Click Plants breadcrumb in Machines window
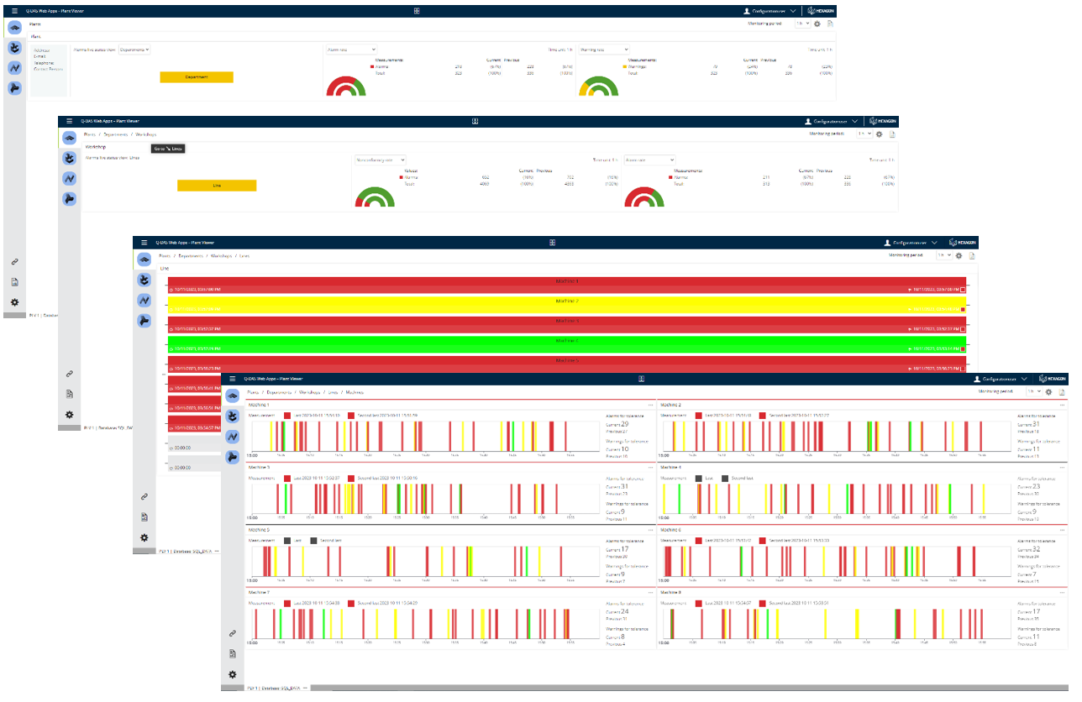 pos(252,392)
